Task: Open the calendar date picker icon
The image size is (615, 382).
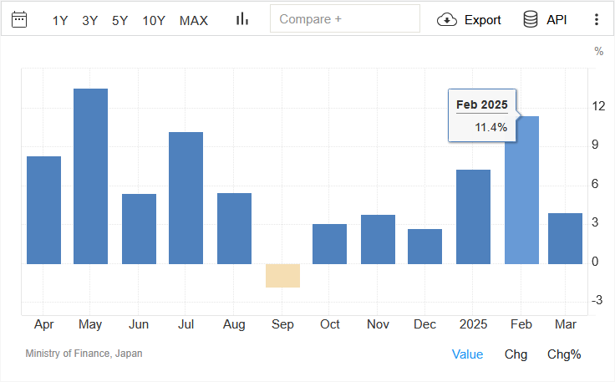Action: point(19,19)
